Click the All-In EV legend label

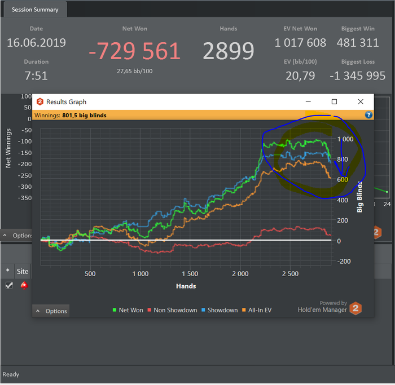(260, 310)
